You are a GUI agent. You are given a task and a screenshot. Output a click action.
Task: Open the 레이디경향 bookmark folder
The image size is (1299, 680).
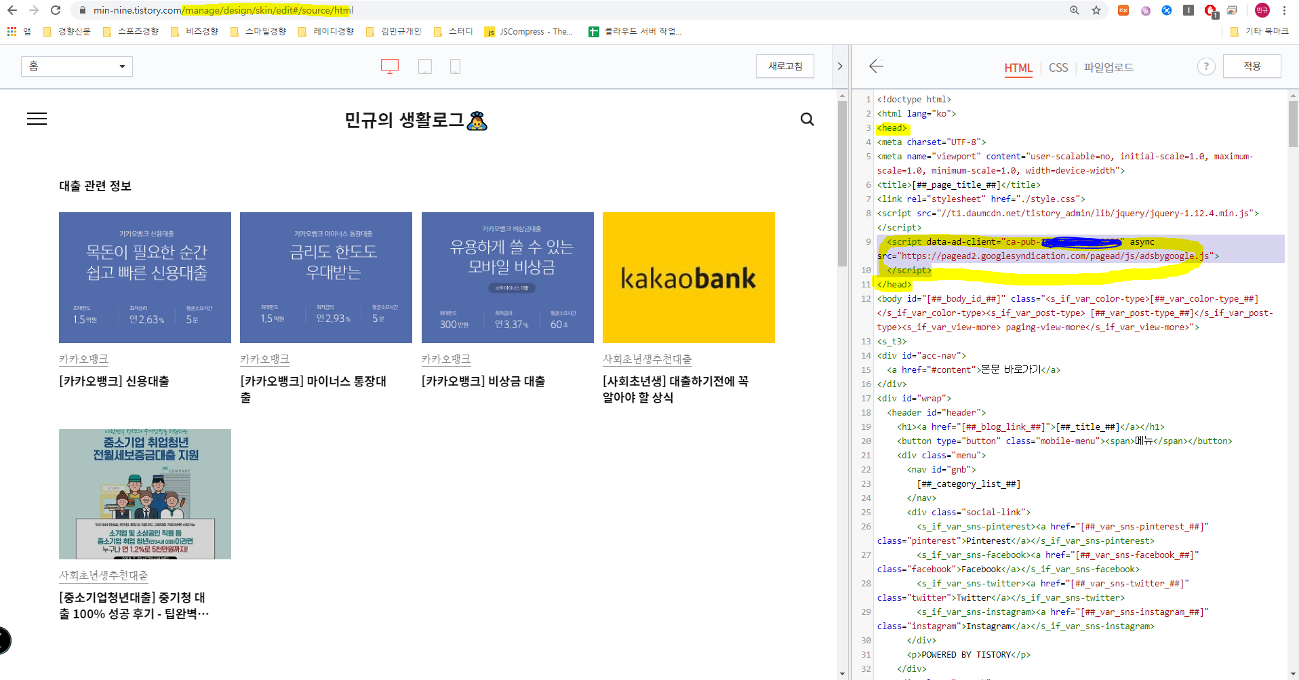click(326, 31)
